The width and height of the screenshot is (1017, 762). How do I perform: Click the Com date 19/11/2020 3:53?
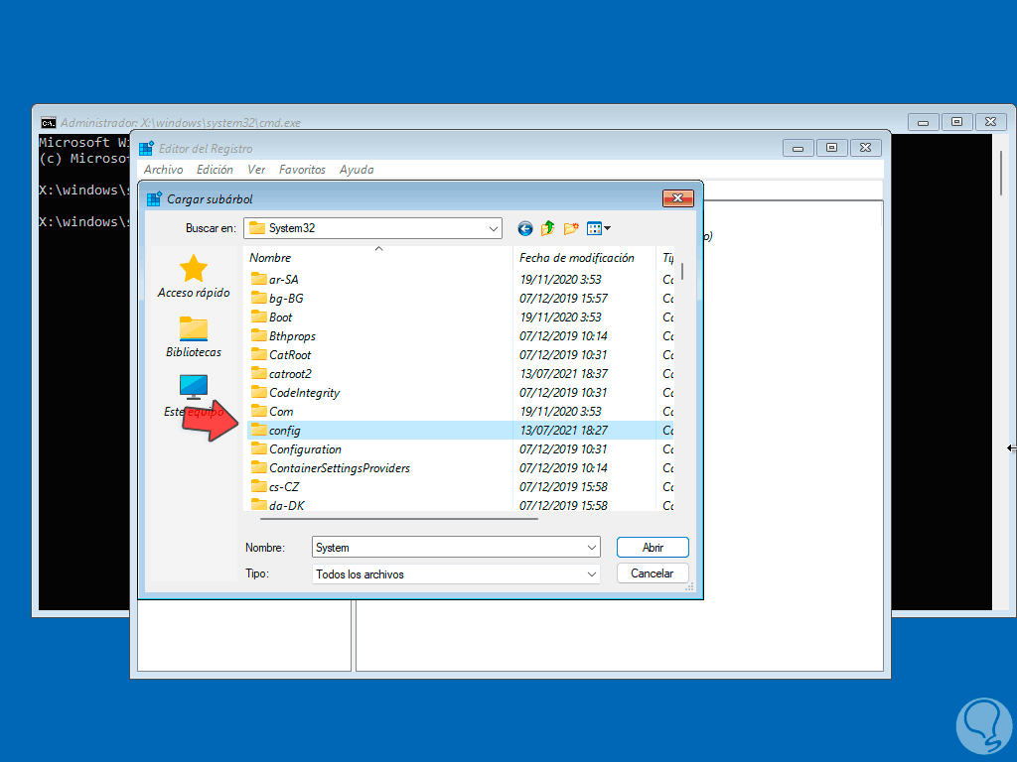point(560,411)
